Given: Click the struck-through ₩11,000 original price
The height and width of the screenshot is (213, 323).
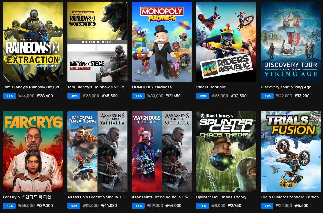Looking at the screenshot, I should coord(218,206).
